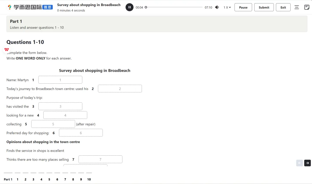Focus answer field 3 'has visited the'
Viewport: 312px width, 184px height.
[60, 106]
